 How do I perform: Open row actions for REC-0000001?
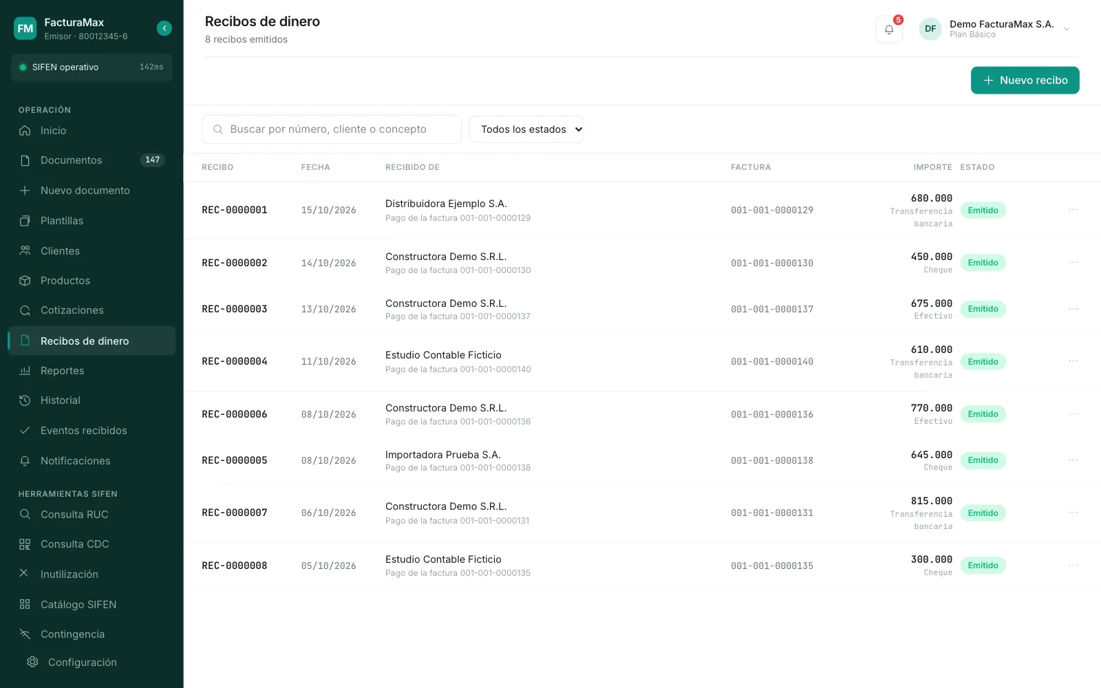[1073, 210]
